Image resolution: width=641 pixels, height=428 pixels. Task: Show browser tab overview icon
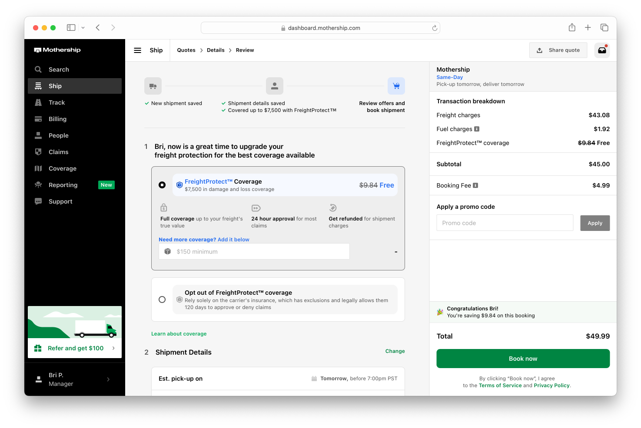tap(604, 27)
